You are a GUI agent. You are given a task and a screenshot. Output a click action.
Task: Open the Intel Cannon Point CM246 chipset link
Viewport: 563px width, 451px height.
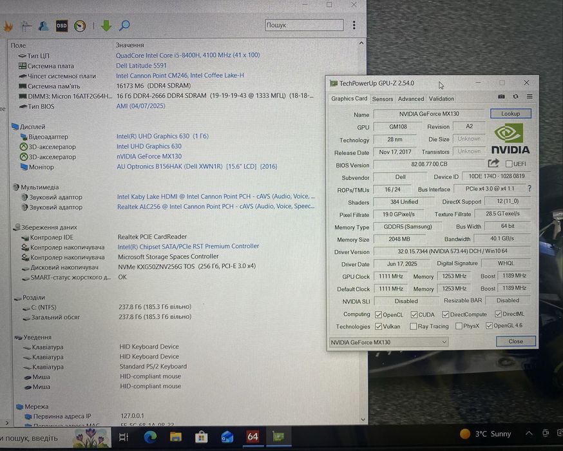coord(180,75)
